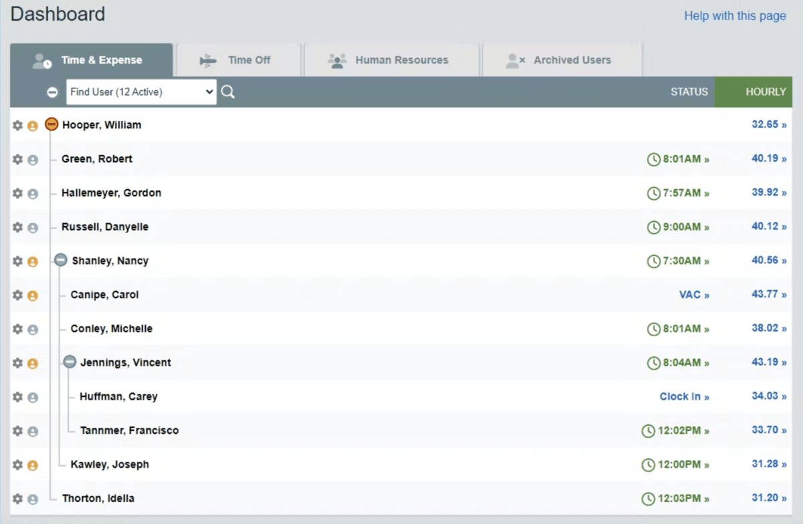Viewport: 803px width, 524px height.
Task: Collapse the Jennings, Vincent tree node
Action: (x=70, y=362)
